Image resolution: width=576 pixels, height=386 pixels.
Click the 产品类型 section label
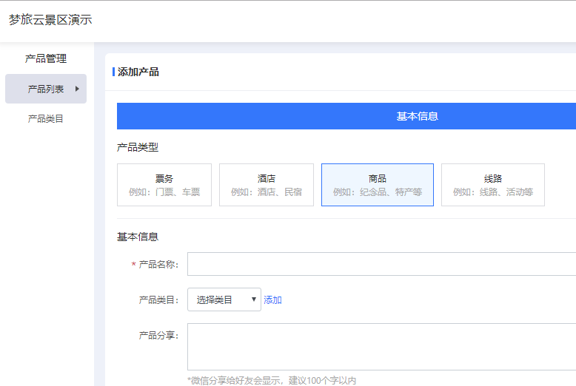click(x=138, y=147)
